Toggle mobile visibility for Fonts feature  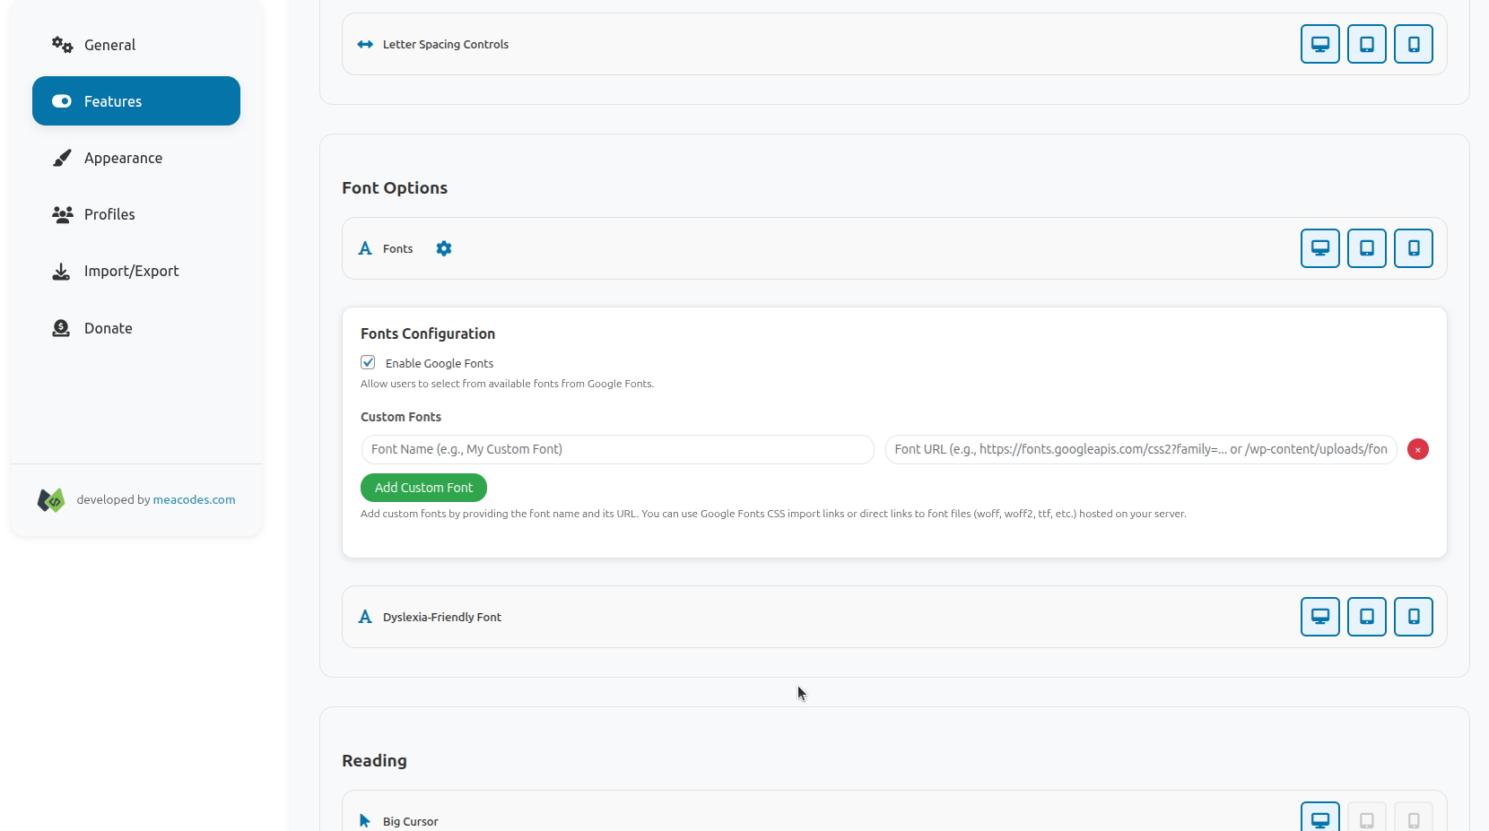1413,248
